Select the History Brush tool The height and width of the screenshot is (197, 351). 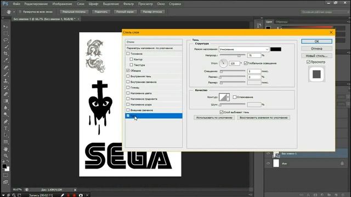tap(5, 88)
